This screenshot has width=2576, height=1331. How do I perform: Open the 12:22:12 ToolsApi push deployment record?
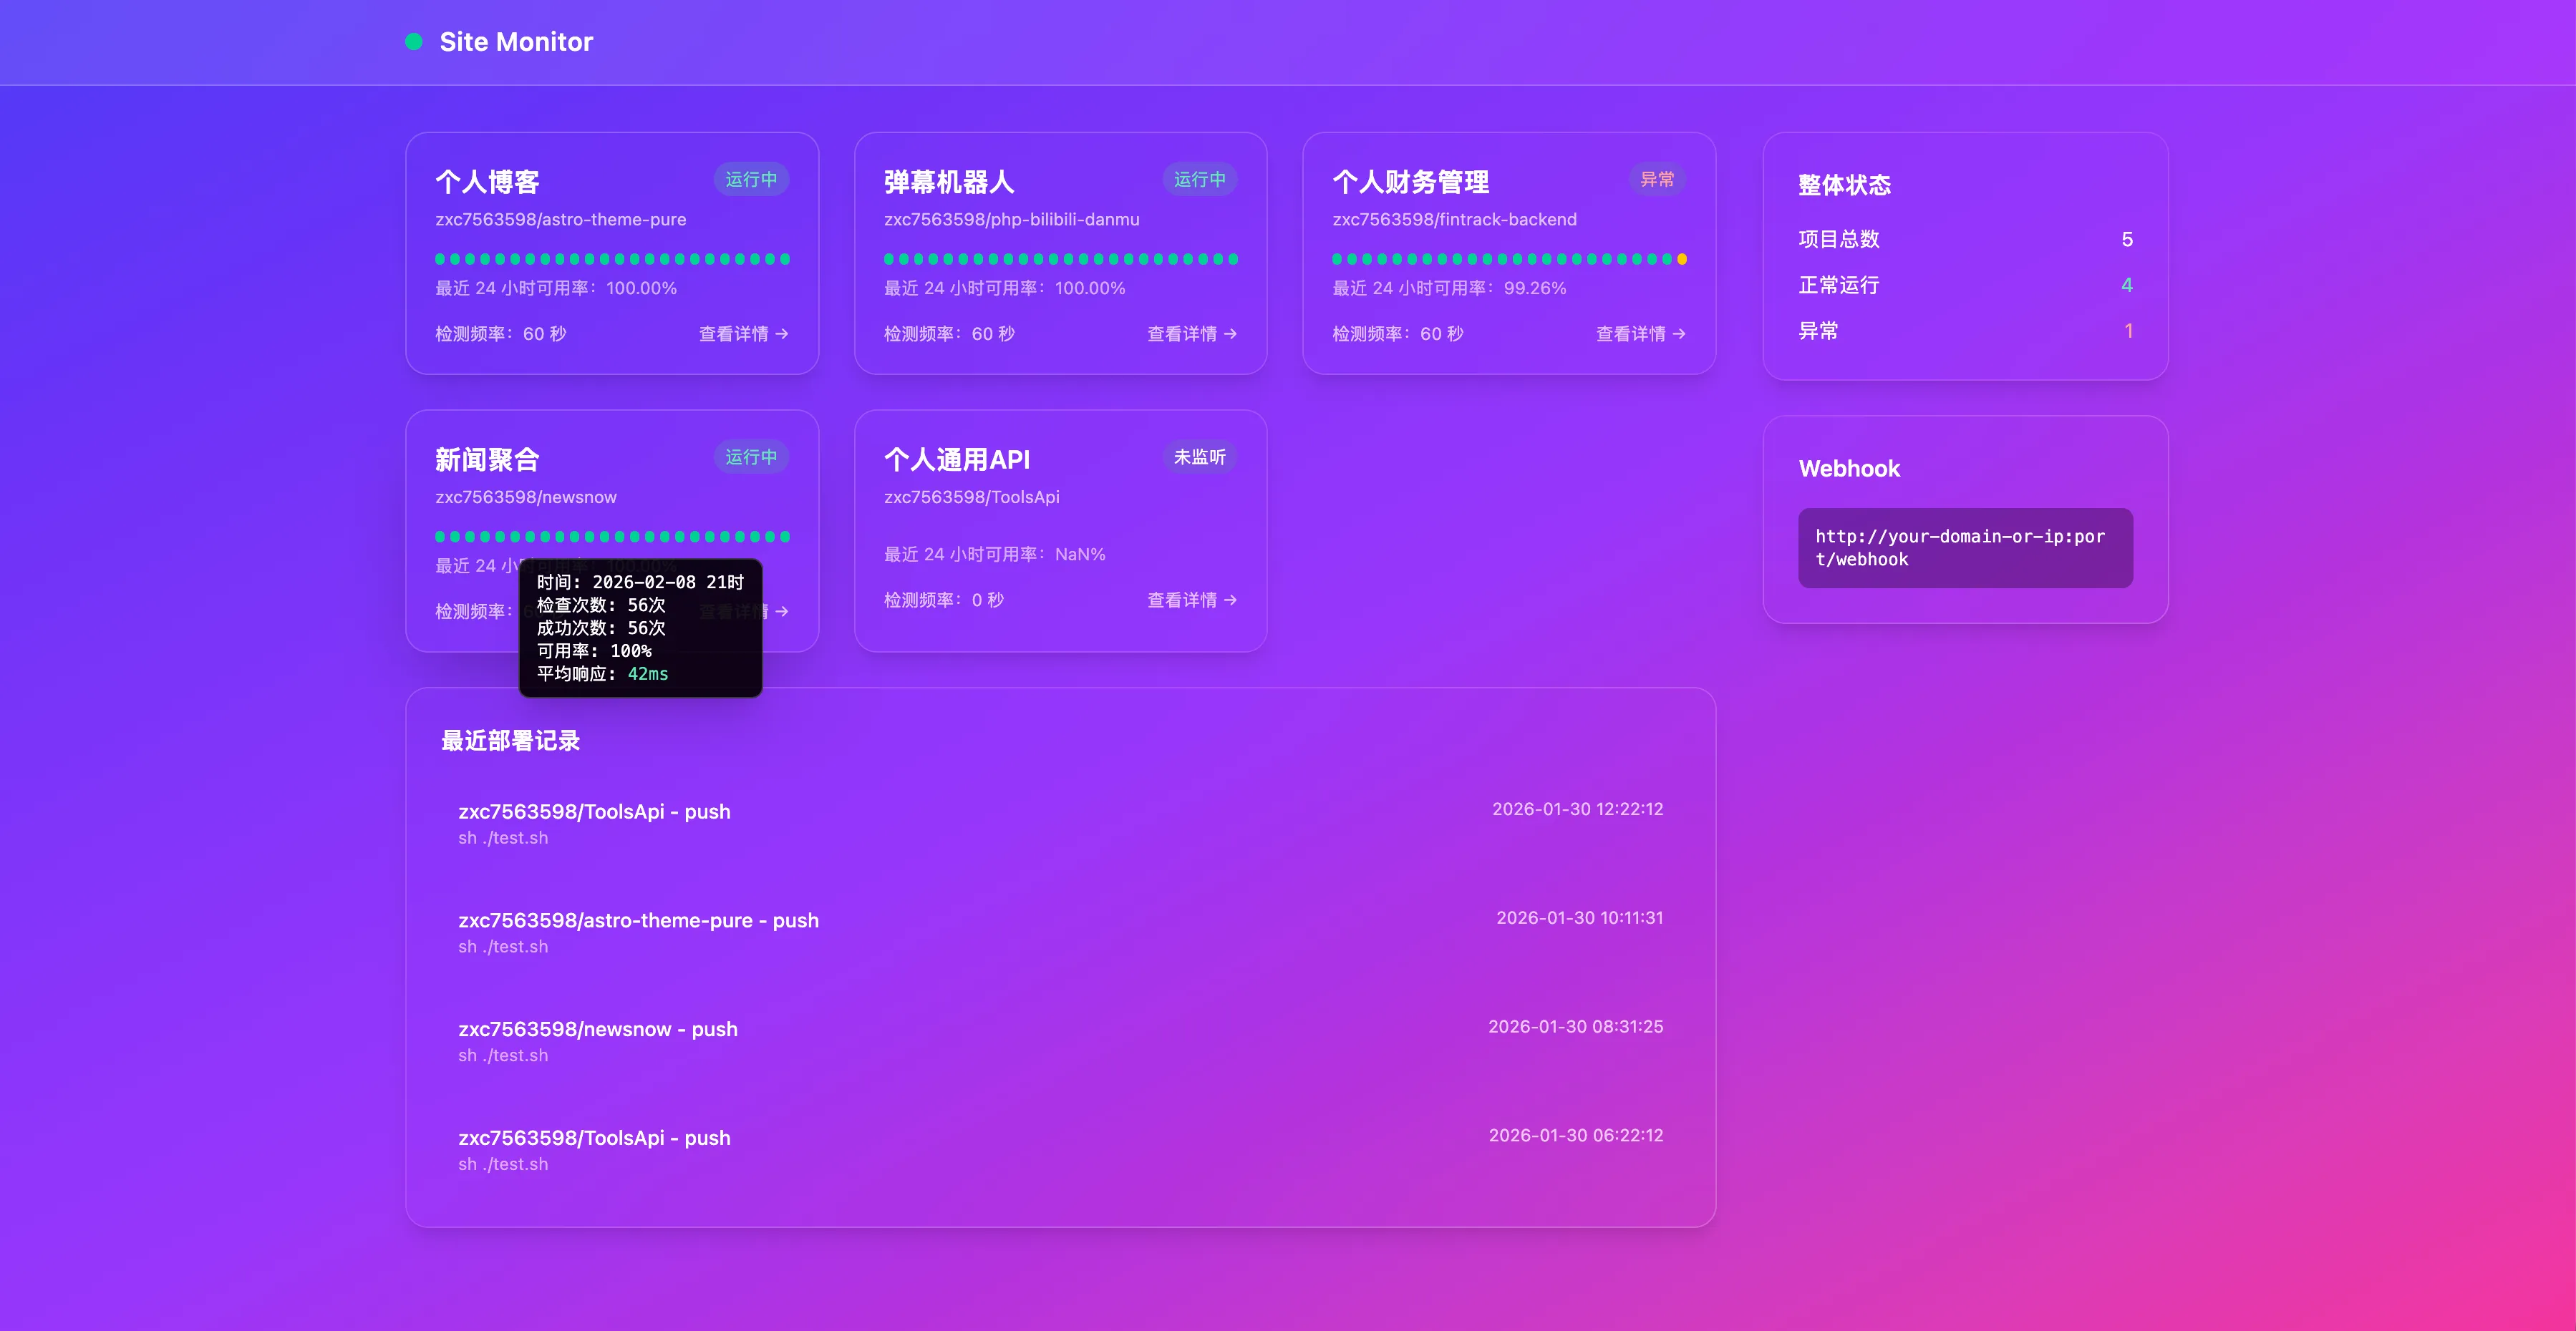click(594, 812)
